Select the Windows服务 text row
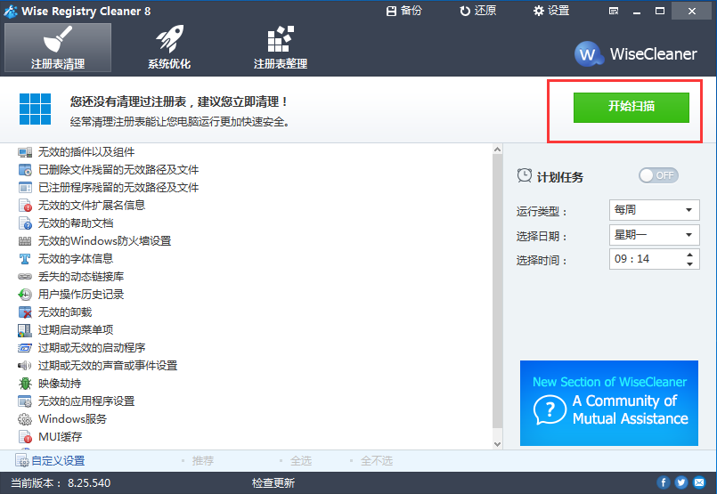The image size is (717, 494). [72, 419]
